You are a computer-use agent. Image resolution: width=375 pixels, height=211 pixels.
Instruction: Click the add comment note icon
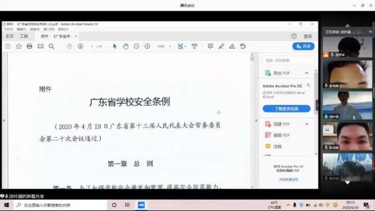(x=210, y=46)
